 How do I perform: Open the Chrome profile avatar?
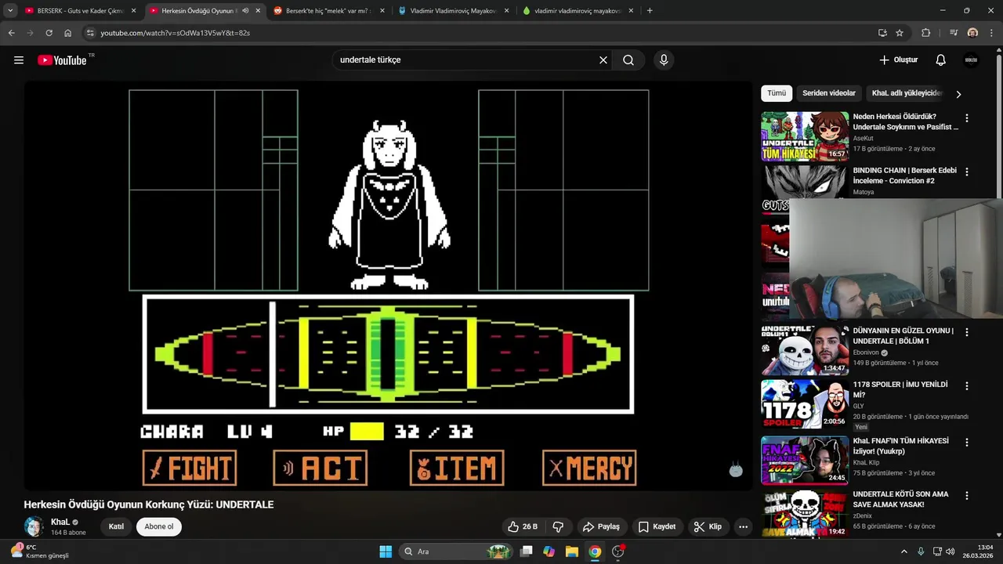pyautogui.click(x=972, y=33)
